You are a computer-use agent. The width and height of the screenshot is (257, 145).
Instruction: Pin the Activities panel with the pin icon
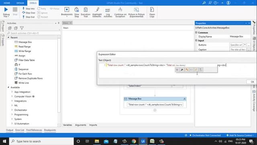[x=59, y=23]
